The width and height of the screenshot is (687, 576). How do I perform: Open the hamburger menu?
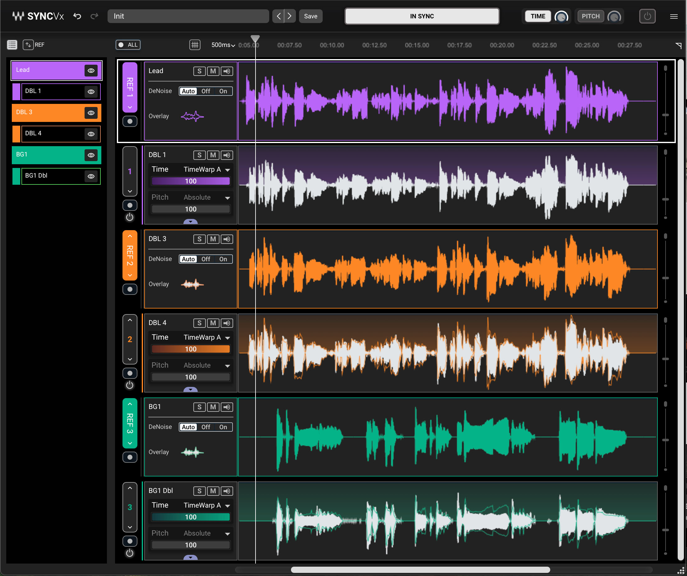[674, 16]
